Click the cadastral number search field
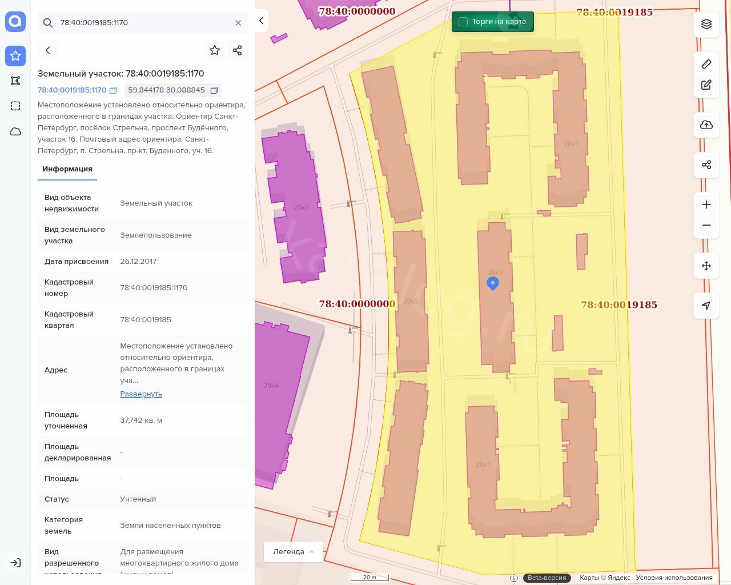This screenshot has width=731, height=585. (143, 23)
